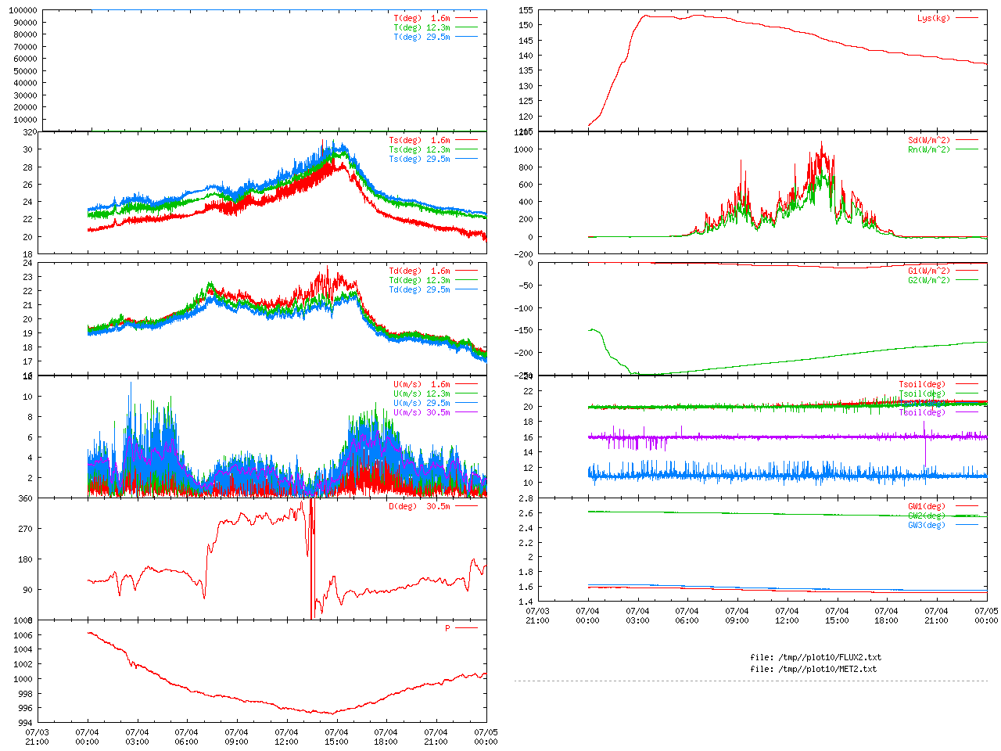
Task: Click the file path /tmp//plot10/MET2.txt text
Action: [x=813, y=669]
